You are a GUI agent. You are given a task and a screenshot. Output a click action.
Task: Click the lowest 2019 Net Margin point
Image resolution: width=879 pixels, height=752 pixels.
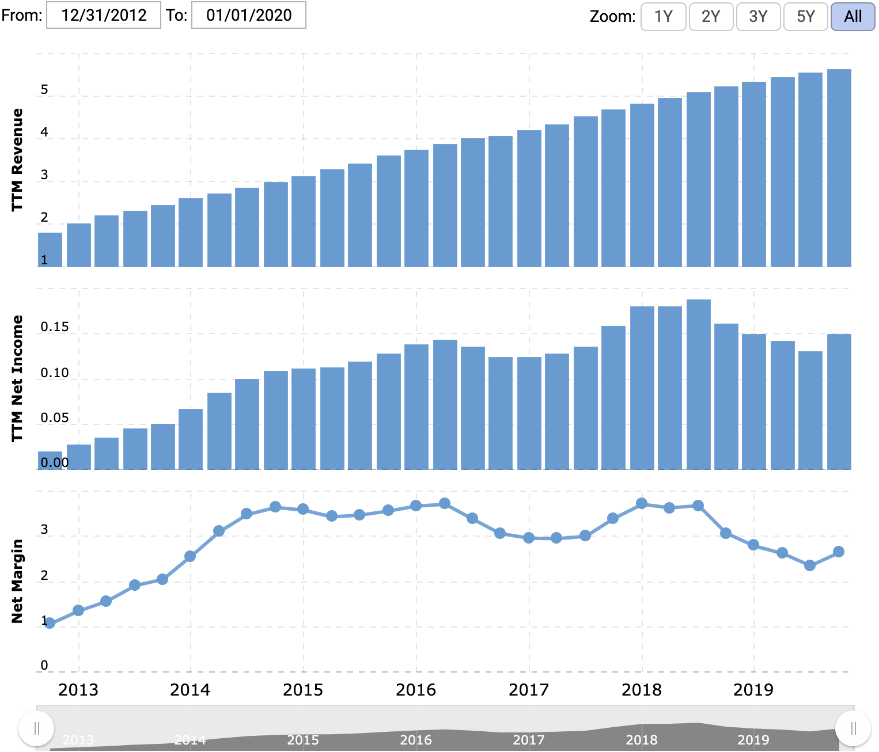click(810, 565)
